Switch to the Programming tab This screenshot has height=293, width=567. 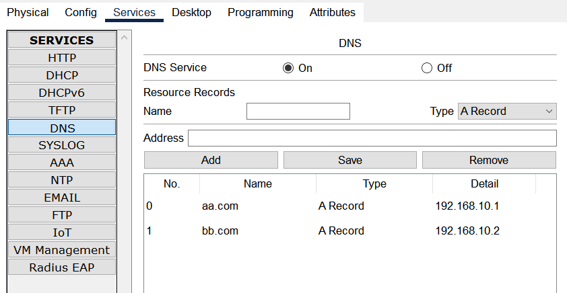coord(261,12)
